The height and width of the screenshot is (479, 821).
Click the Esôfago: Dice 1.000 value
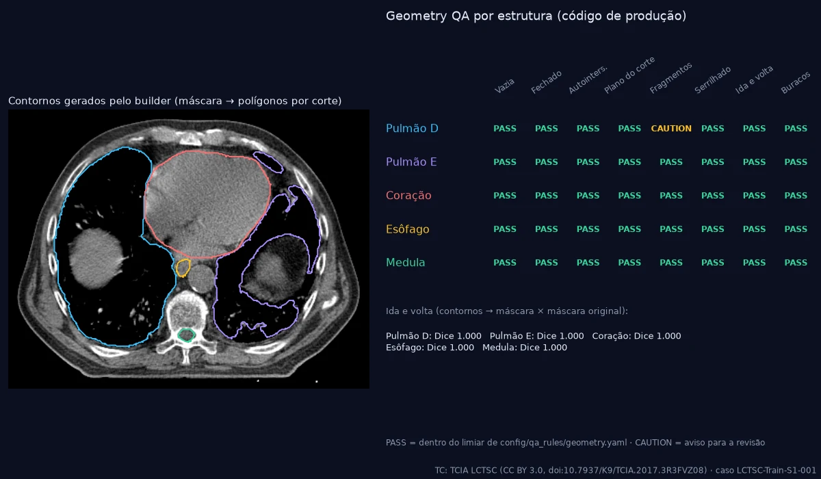tap(430, 348)
